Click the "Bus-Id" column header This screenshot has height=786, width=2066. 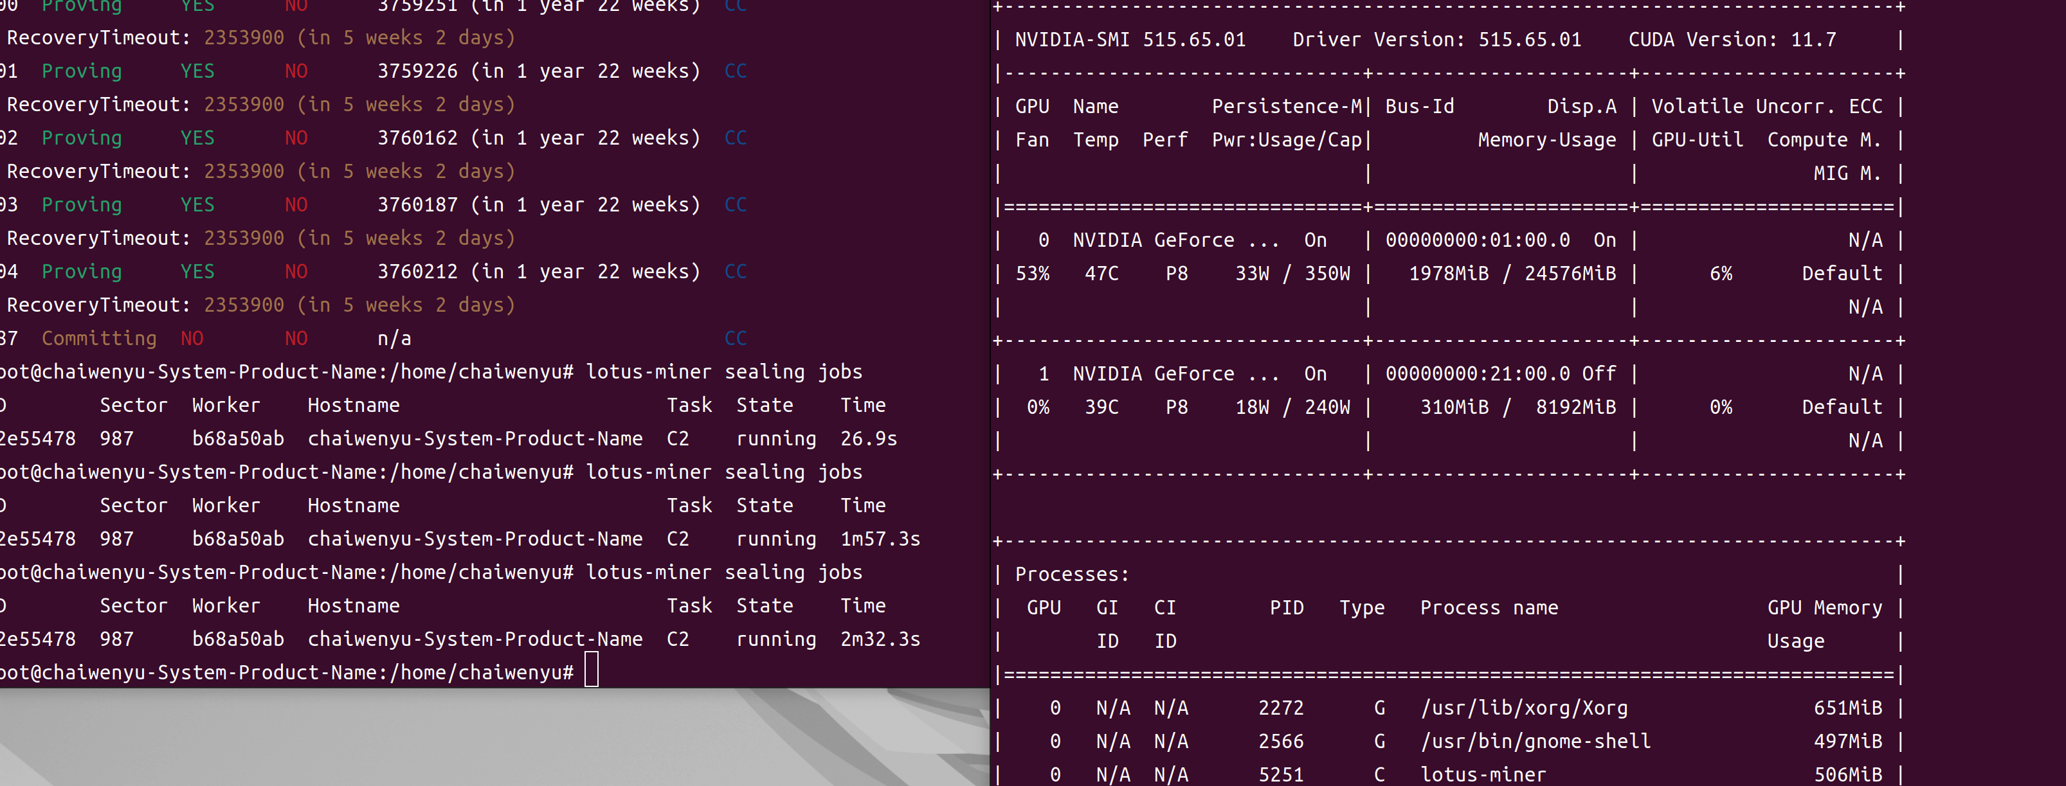[1420, 106]
